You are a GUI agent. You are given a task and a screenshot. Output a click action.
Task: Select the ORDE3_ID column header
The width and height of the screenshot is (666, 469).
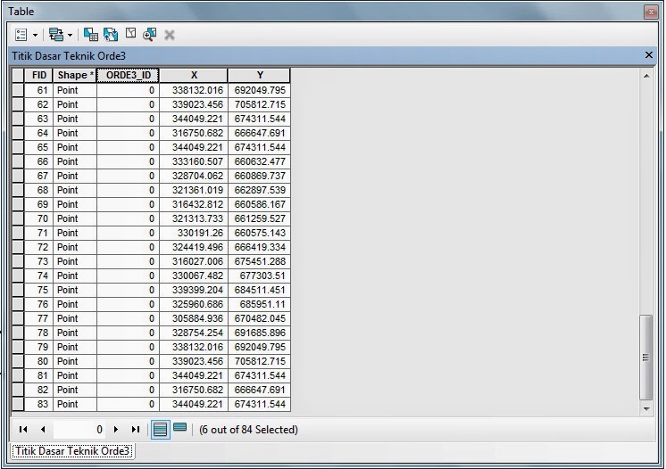128,75
